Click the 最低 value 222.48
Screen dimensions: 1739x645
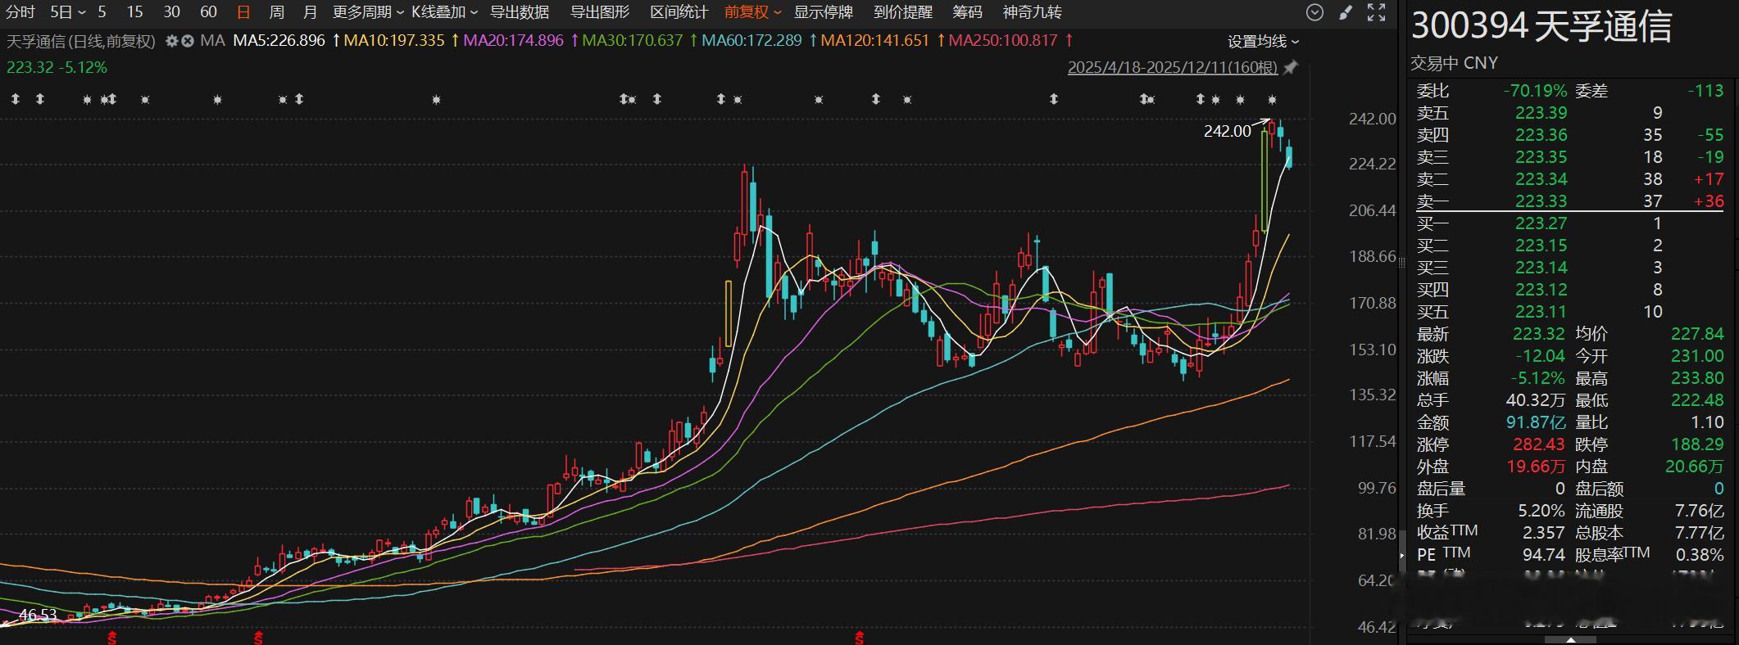tap(1697, 400)
